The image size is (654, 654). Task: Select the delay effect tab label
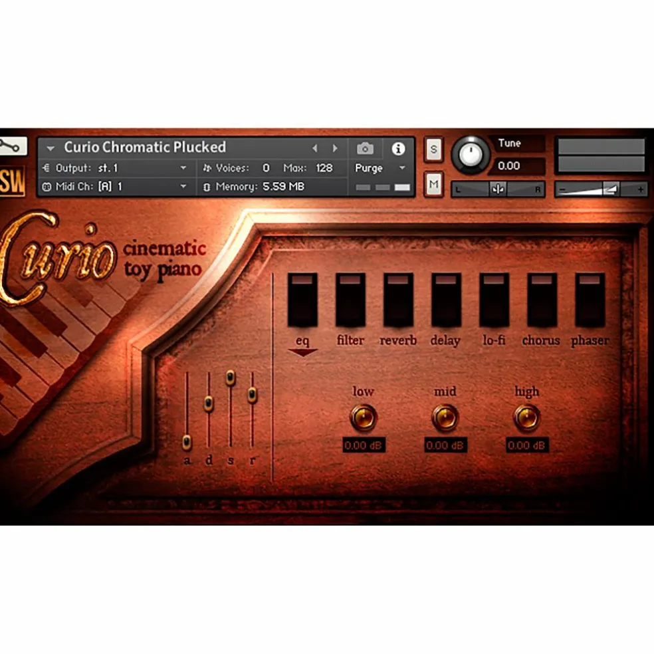(445, 340)
